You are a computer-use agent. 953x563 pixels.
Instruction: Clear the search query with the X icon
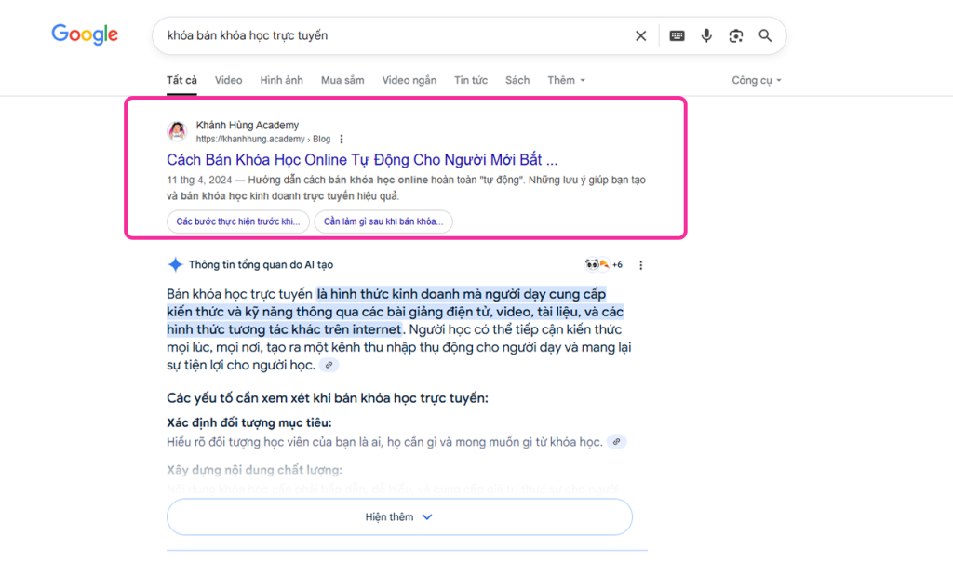tap(640, 36)
